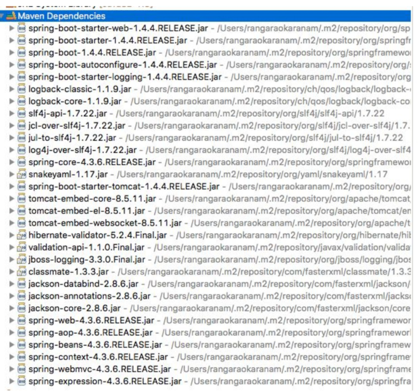Click jar icon beside logback-classic-1.1.9.jar

pyautogui.click(x=21, y=89)
